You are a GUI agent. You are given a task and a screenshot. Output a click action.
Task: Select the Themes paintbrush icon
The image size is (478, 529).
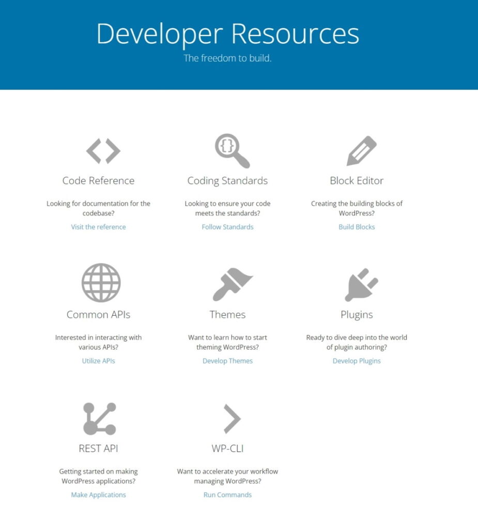pyautogui.click(x=232, y=284)
